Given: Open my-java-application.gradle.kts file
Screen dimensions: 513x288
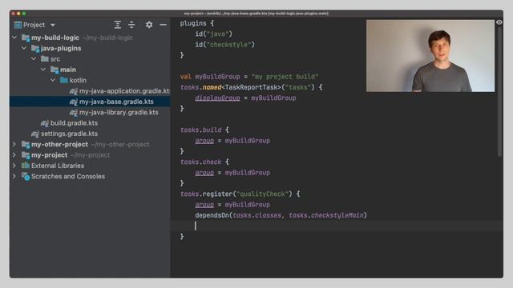Looking at the screenshot, I should pyautogui.click(x=124, y=91).
